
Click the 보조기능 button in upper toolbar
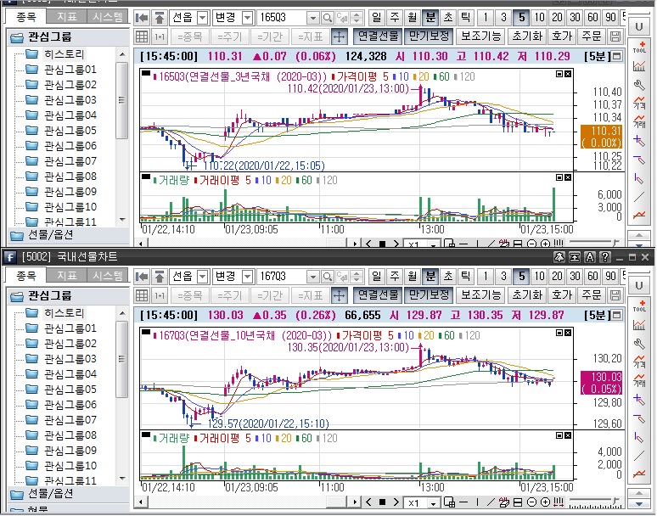pyautogui.click(x=480, y=36)
